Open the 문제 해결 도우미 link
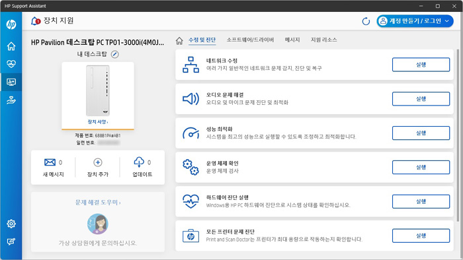The height and width of the screenshot is (260, 463). coord(98,203)
